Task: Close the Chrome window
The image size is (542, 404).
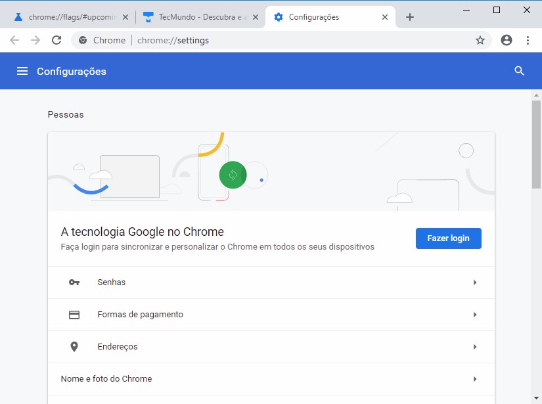Action: pos(527,10)
